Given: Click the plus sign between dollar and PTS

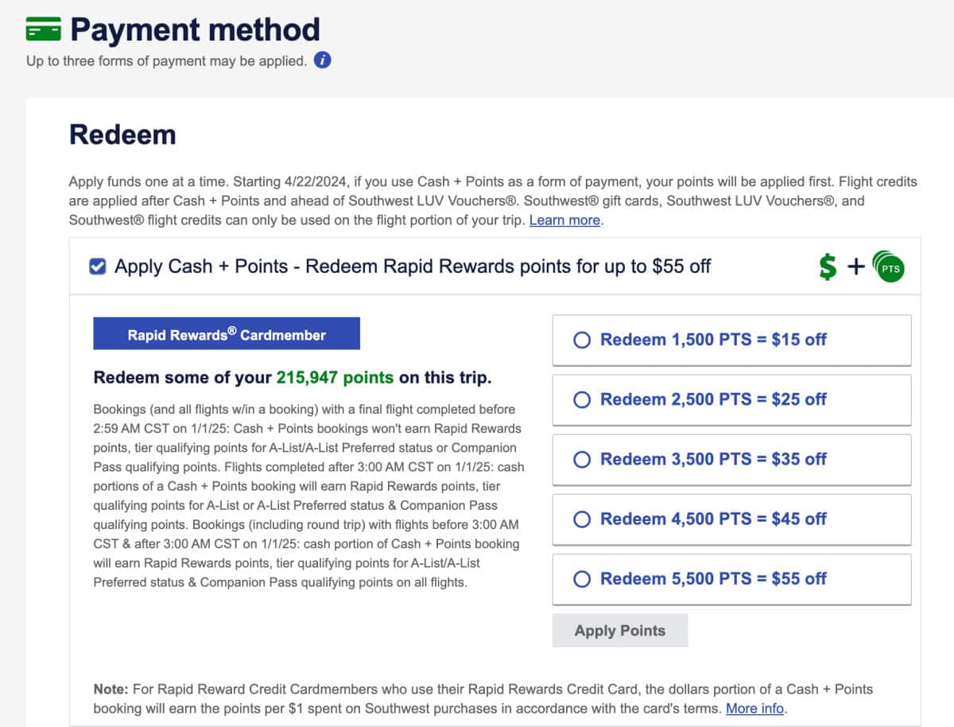Looking at the screenshot, I should (x=855, y=267).
